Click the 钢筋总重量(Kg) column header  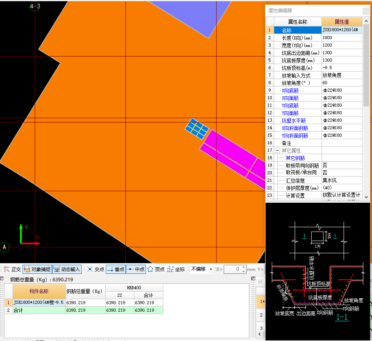[x=86, y=291]
